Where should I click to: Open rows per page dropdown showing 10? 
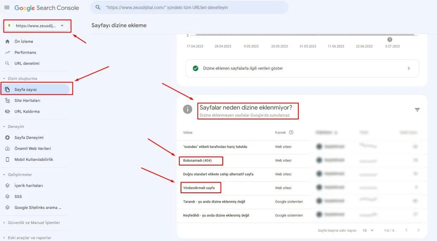[368, 230]
